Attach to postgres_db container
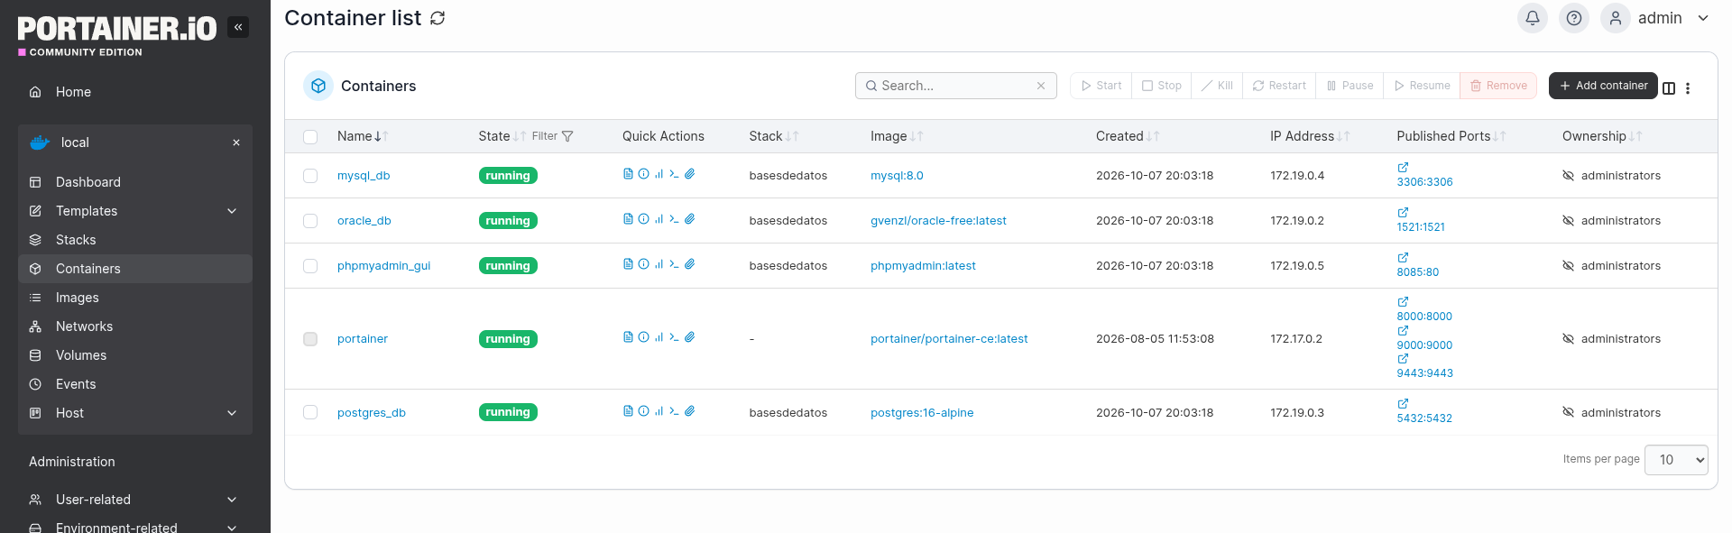Screen dimensions: 1732x533 tap(689, 411)
